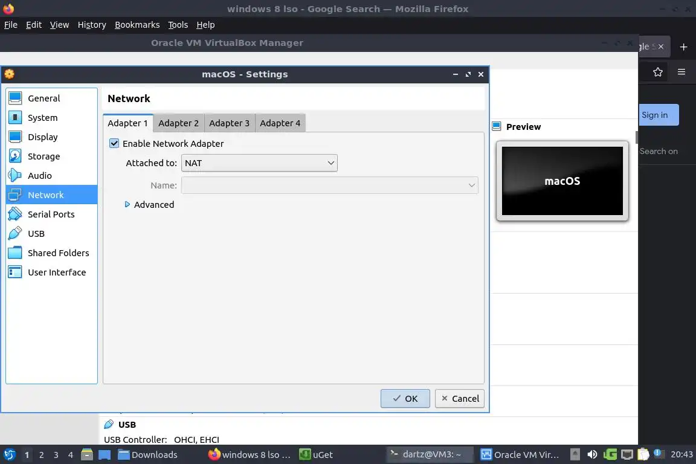Viewport: 696px width, 464px height.
Task: Activate Oracle VM VirtualBox taskbar entry
Action: [x=520, y=455]
